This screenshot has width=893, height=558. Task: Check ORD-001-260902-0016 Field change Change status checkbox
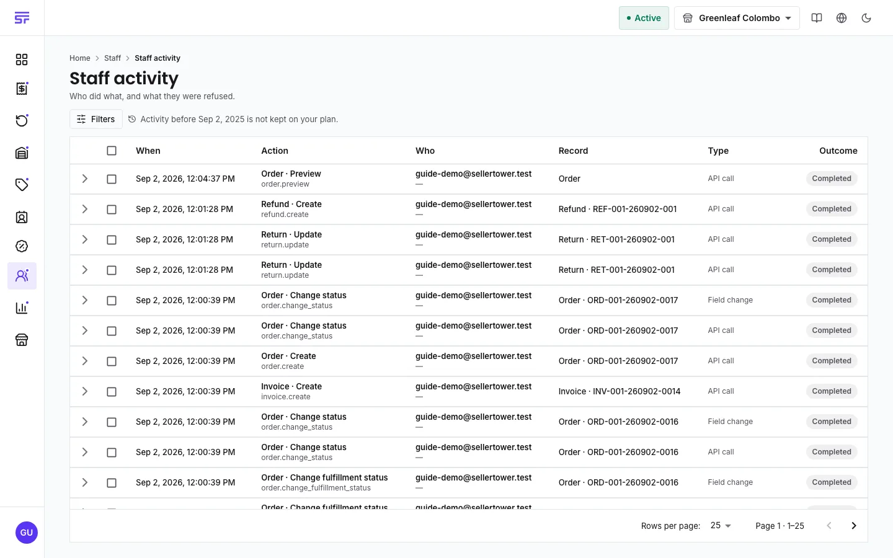[112, 422]
